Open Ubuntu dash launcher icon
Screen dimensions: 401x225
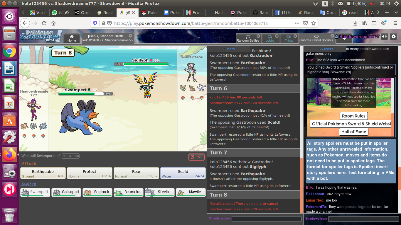(9, 16)
